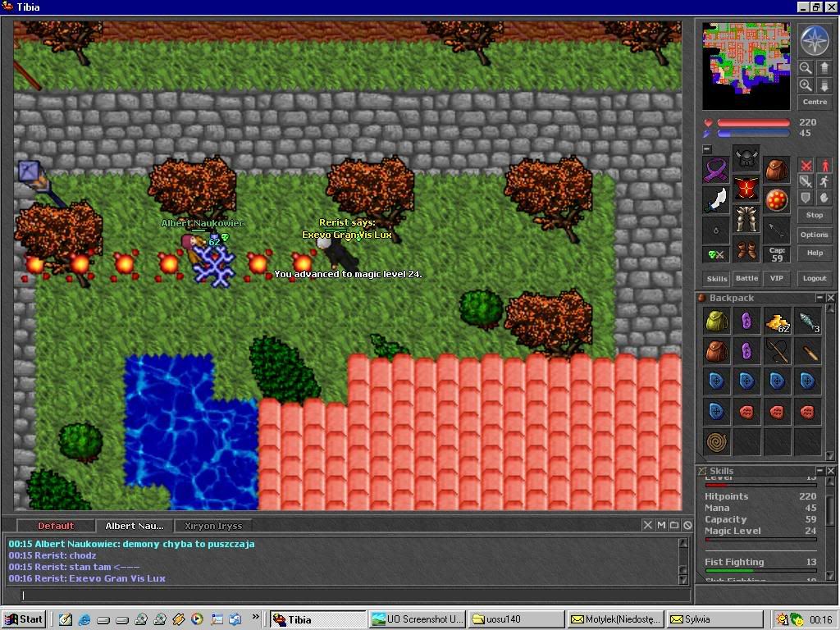Zoom out the minimap

click(x=806, y=68)
